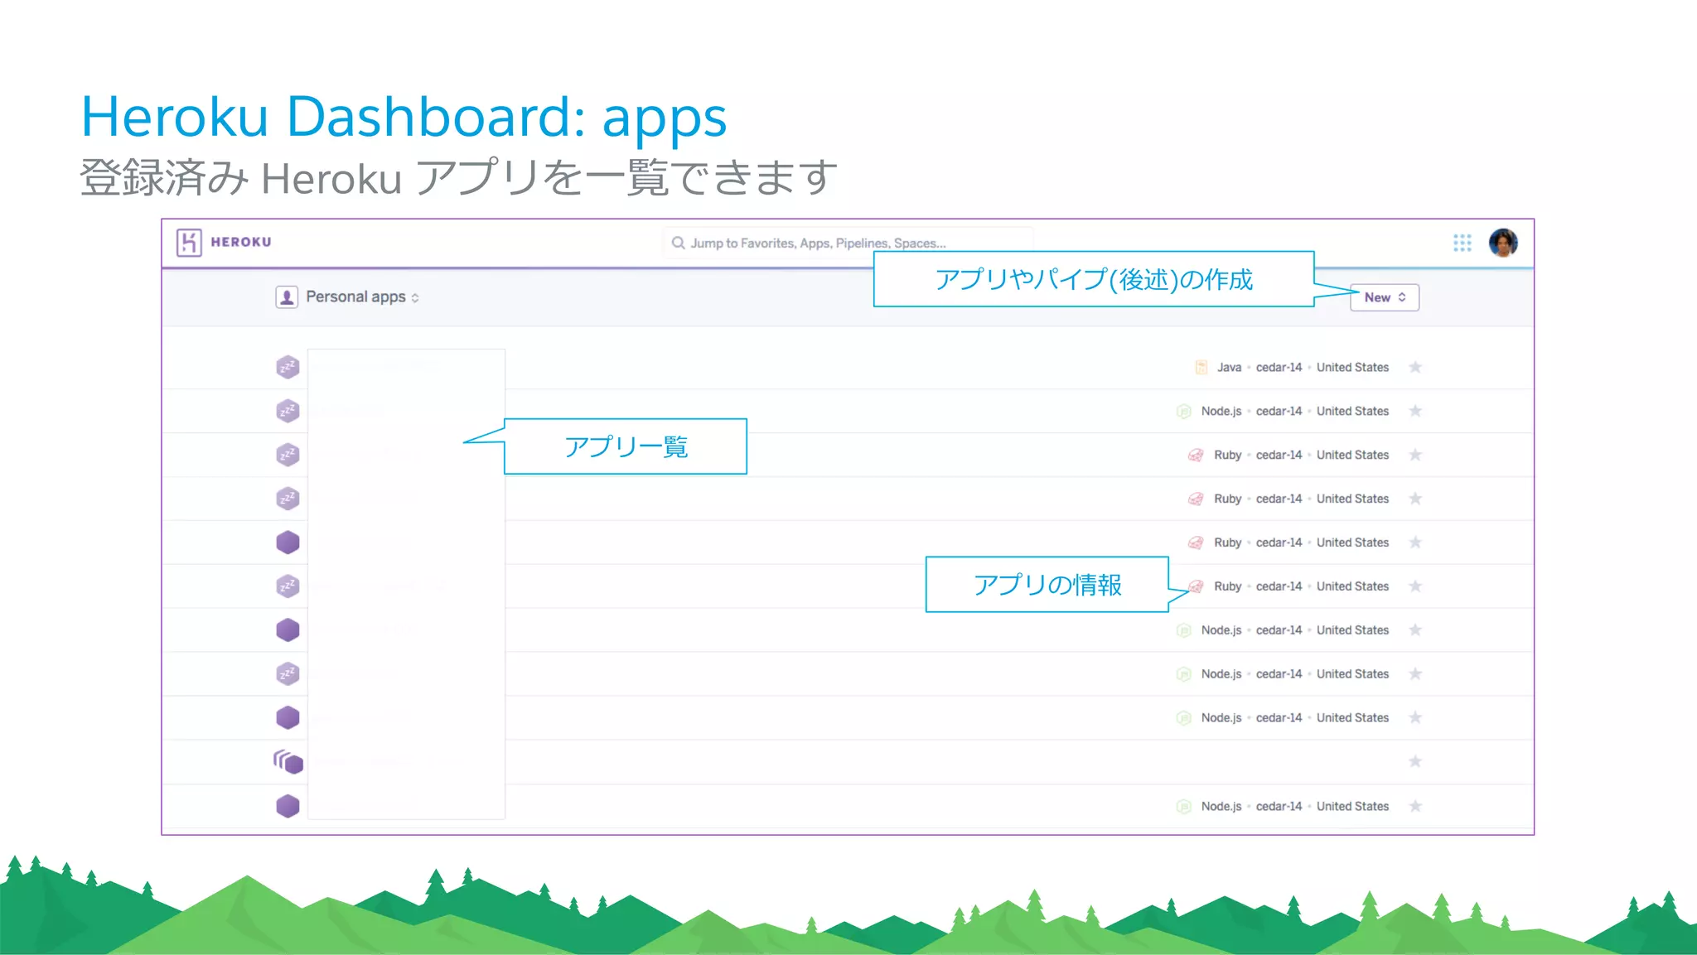
Task: Star the first Ruby app
Action: (x=1415, y=455)
